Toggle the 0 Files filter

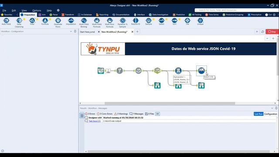coord(150,114)
